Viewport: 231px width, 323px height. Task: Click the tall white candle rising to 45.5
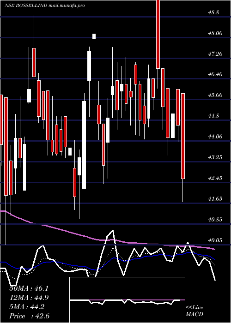84,144
